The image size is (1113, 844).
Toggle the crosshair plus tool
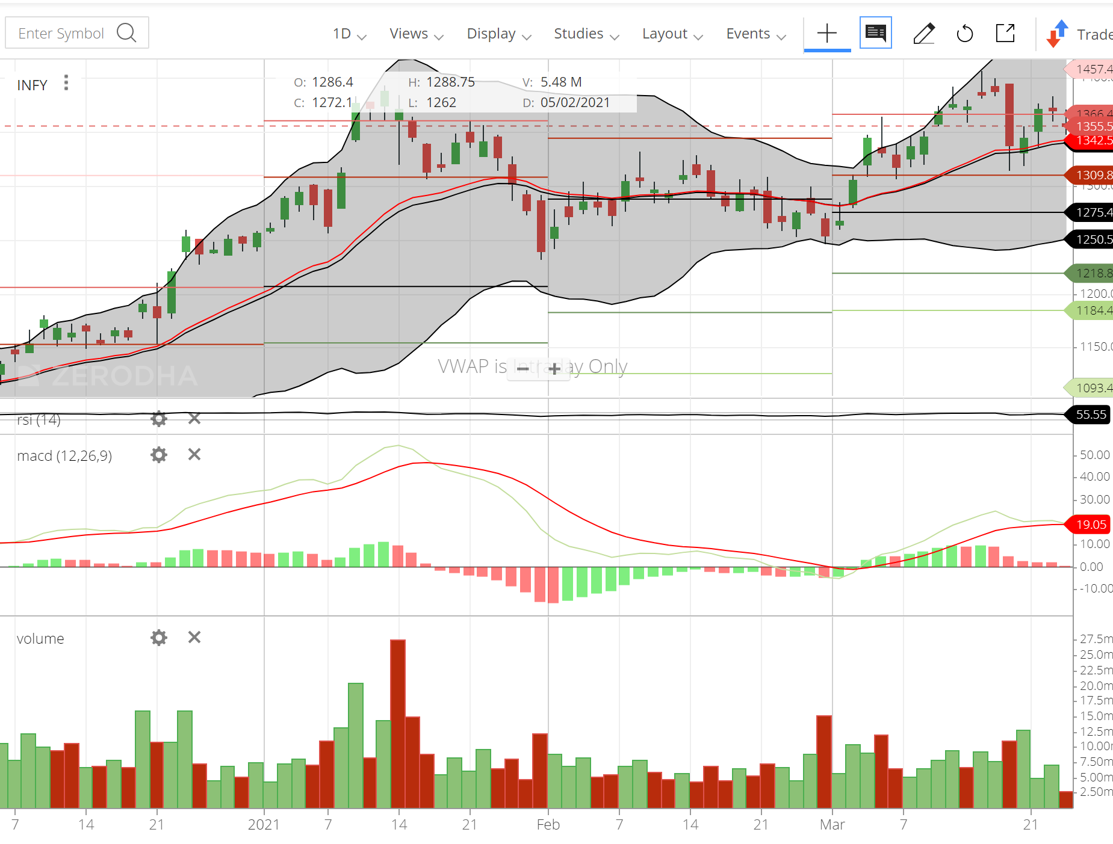tap(827, 33)
